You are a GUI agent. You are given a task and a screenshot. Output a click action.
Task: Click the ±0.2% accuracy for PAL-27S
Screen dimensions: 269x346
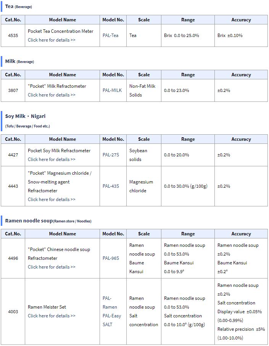pos(224,155)
